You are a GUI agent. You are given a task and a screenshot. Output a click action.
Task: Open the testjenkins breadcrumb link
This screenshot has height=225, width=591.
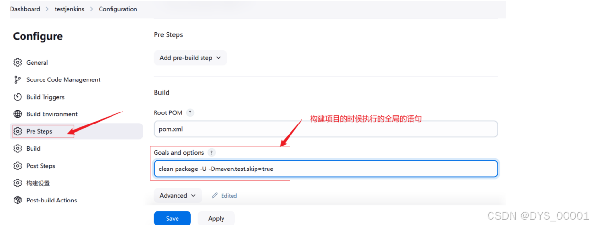(69, 9)
